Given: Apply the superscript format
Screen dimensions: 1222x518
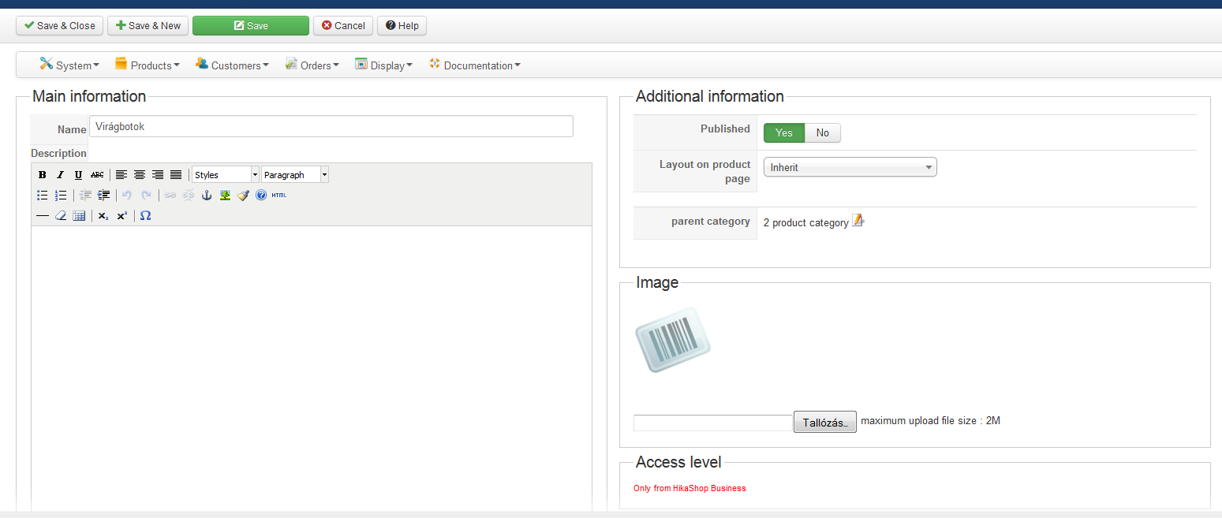Looking at the screenshot, I should click(121, 215).
